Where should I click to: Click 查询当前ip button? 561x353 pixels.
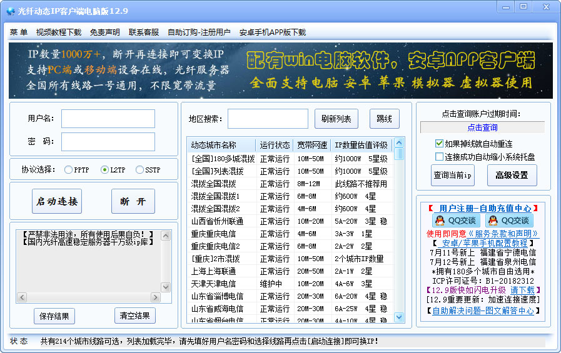tap(453, 175)
